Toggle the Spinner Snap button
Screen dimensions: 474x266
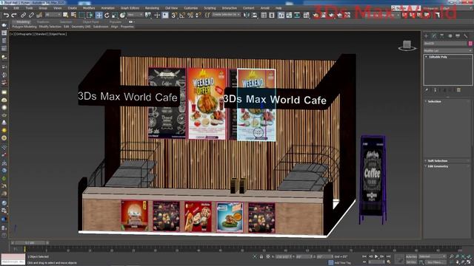[198, 15]
